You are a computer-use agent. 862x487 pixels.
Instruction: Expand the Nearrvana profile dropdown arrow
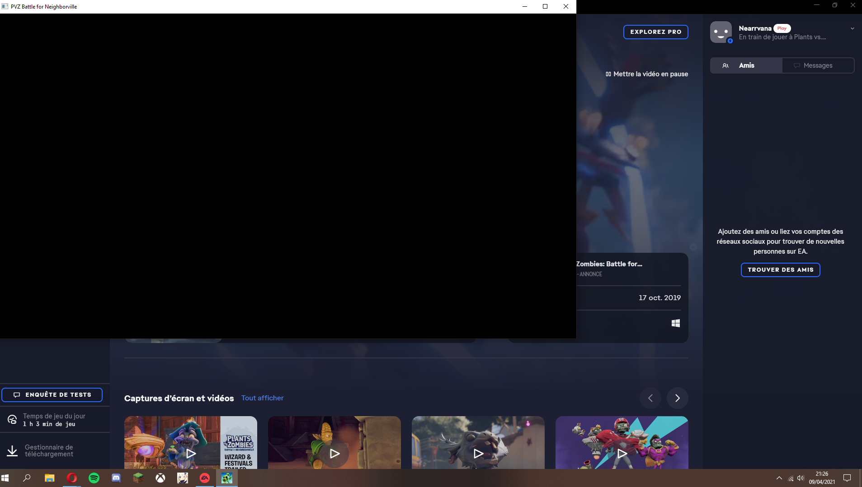click(x=852, y=28)
